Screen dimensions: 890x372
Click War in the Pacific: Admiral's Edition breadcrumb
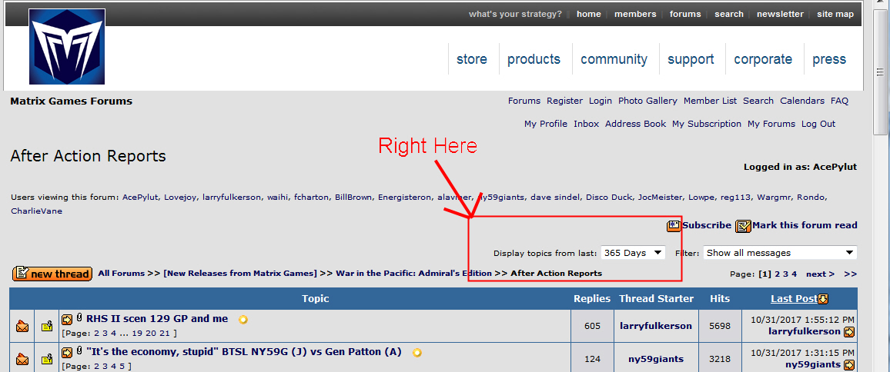click(x=413, y=274)
